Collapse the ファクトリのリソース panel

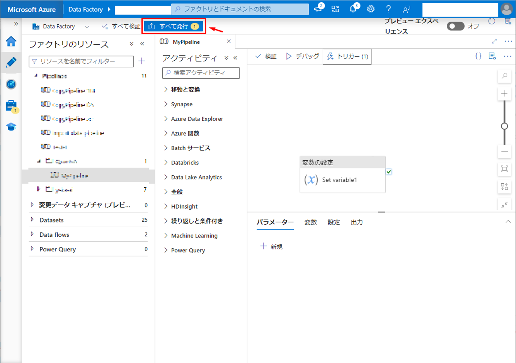click(142, 44)
